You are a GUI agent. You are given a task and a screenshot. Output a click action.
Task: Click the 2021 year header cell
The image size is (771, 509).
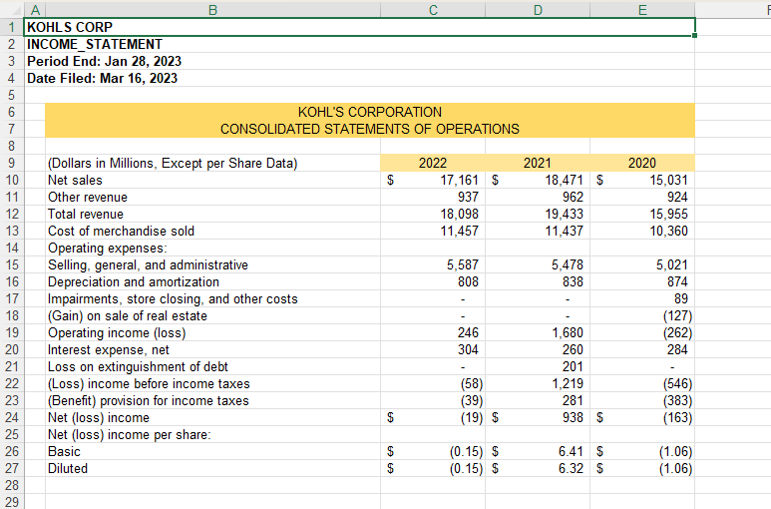(x=538, y=164)
